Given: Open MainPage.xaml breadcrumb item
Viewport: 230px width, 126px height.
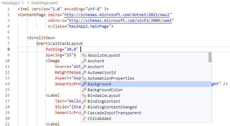Looking at the screenshot, I should coord(44,3).
